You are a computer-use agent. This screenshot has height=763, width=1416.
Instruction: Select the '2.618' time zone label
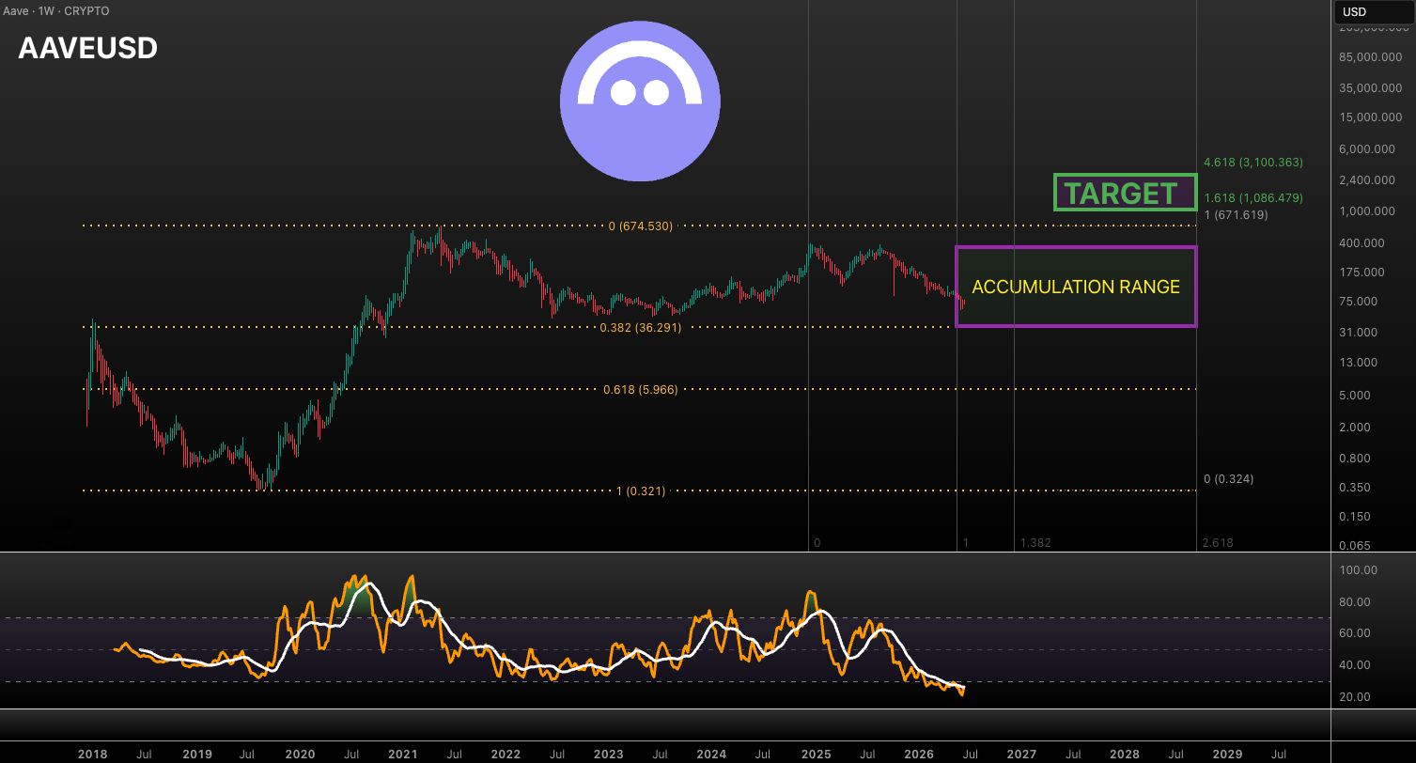click(1217, 543)
